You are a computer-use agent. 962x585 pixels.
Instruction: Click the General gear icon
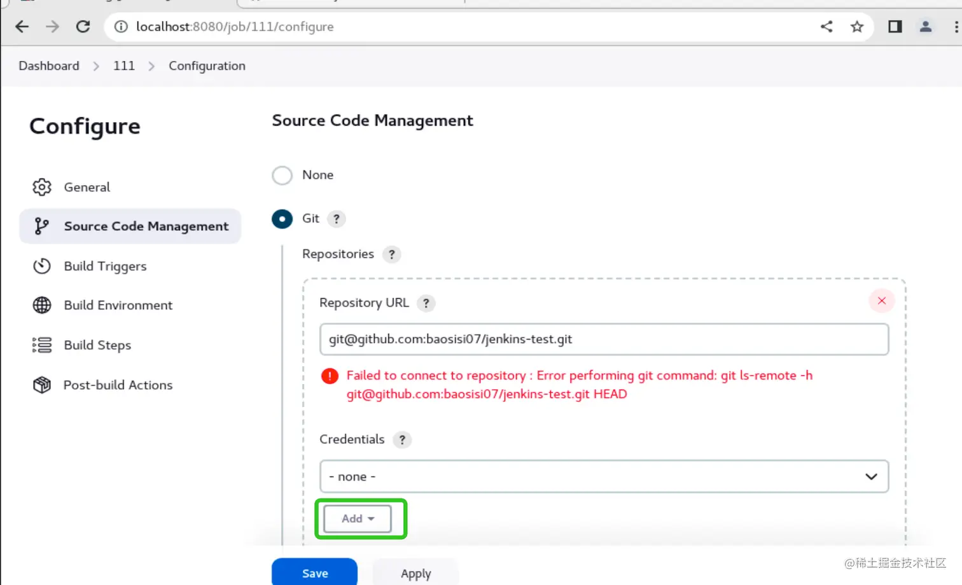[x=42, y=187]
